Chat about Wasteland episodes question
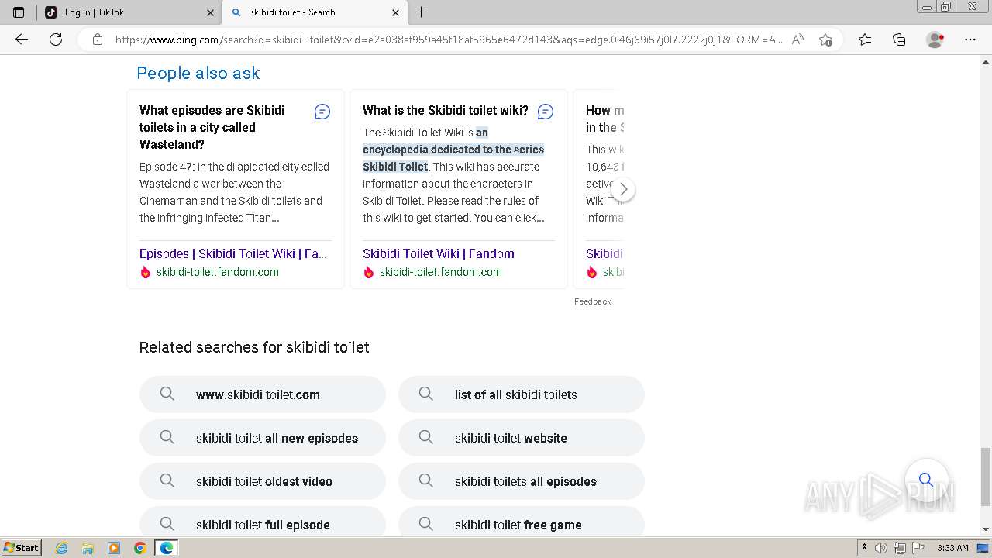Screen dimensions: 992x558 pos(322,112)
